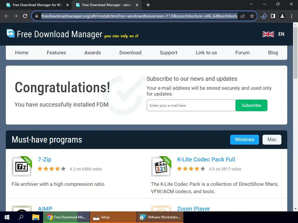The height and width of the screenshot is (223, 298).
Task: Click the lock icon in address bar
Action: pyautogui.click(x=37, y=16)
